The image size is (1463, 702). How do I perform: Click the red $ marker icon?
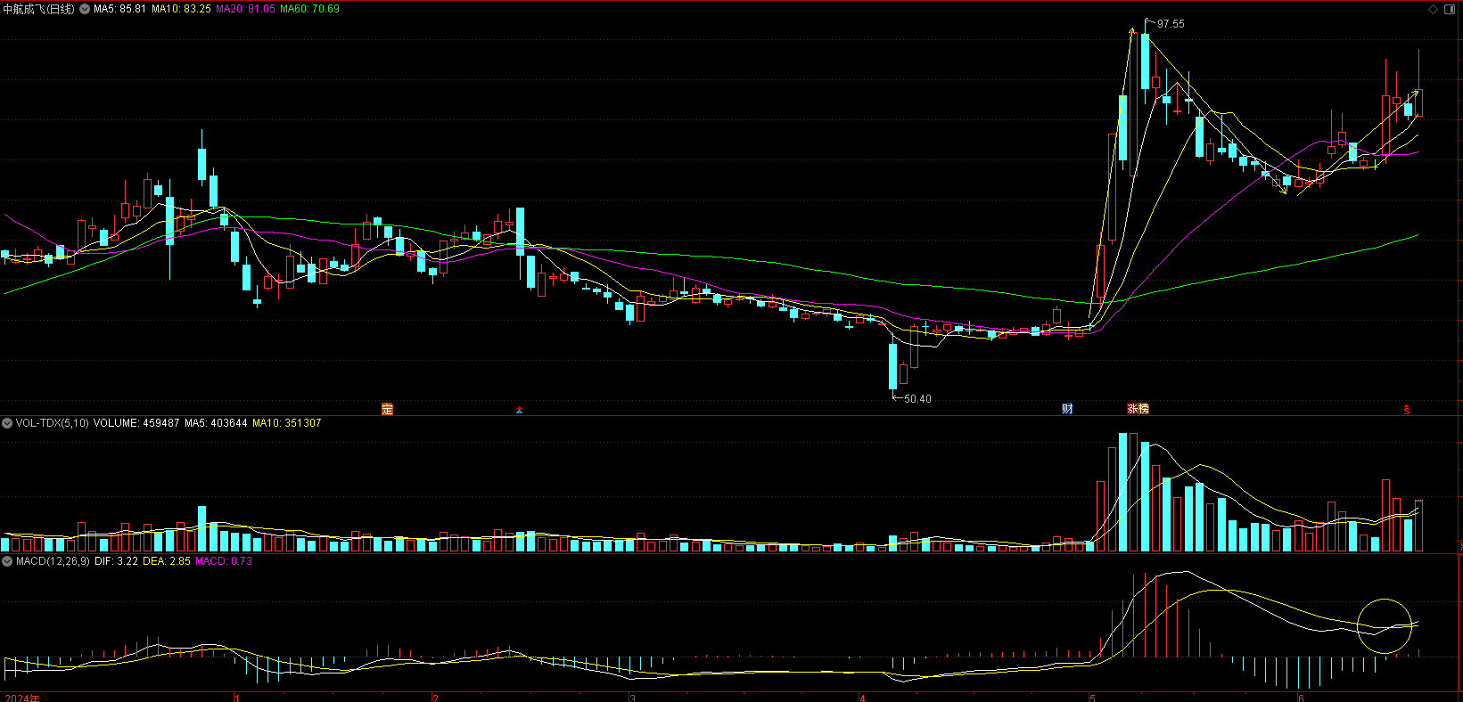(x=1407, y=410)
